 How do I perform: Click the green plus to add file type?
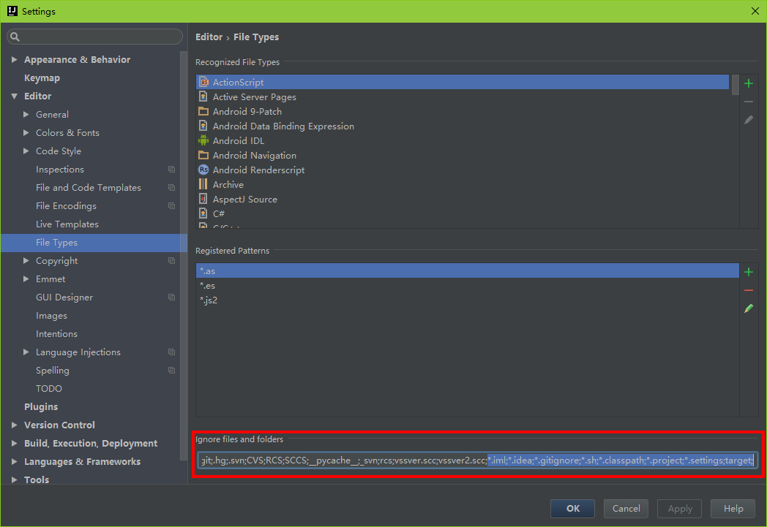[x=749, y=83]
